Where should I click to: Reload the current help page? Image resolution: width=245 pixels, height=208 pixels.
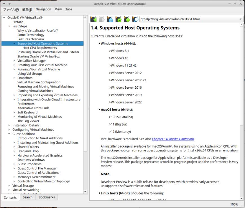(x=118, y=19)
